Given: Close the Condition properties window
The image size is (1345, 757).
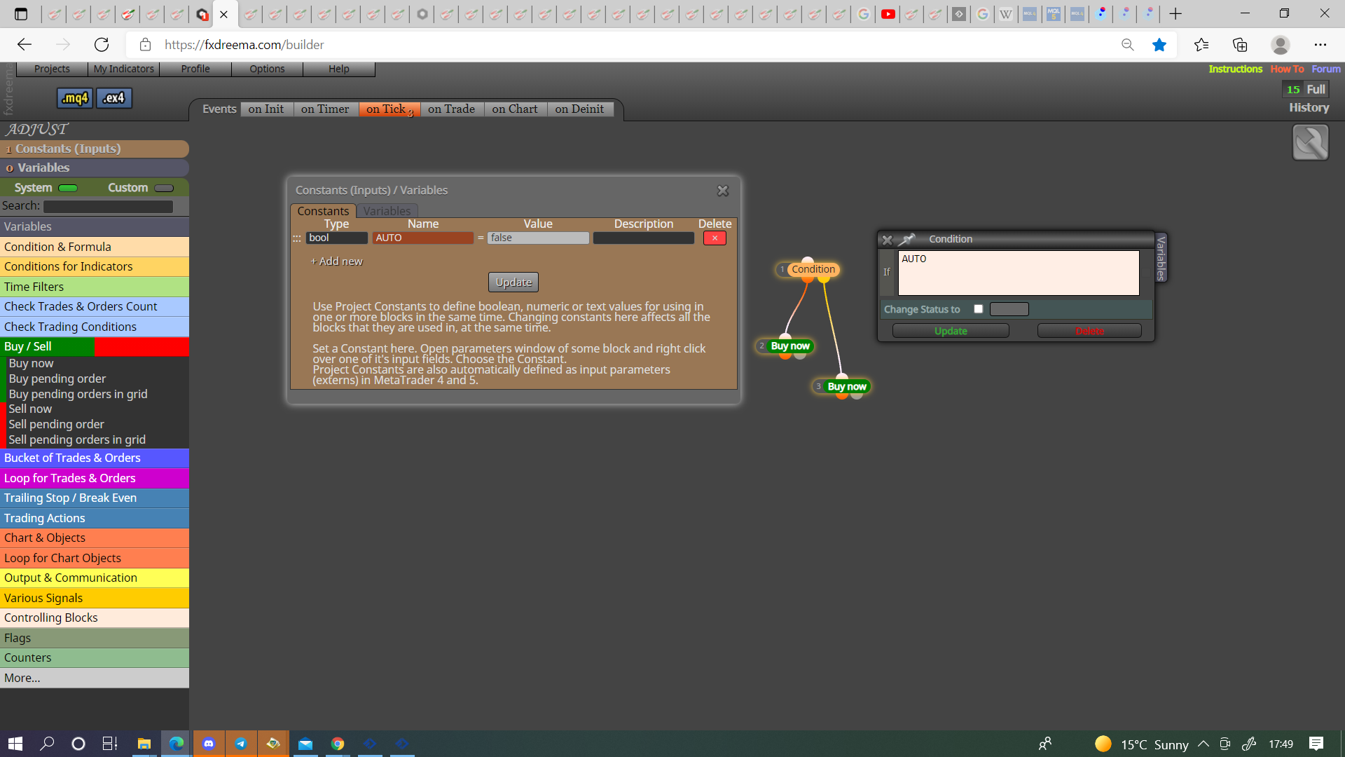Looking at the screenshot, I should tap(887, 240).
